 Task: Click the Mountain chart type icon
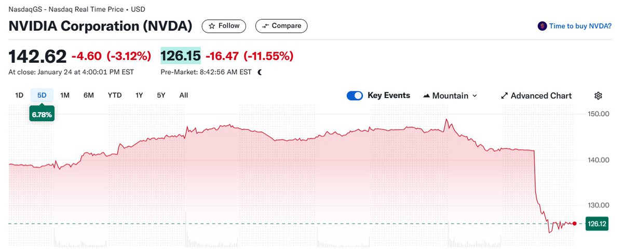click(427, 96)
